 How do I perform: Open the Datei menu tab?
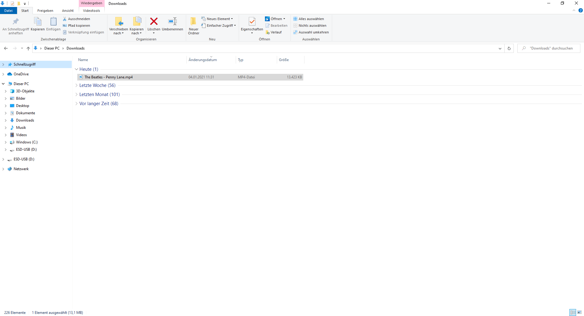point(9,11)
